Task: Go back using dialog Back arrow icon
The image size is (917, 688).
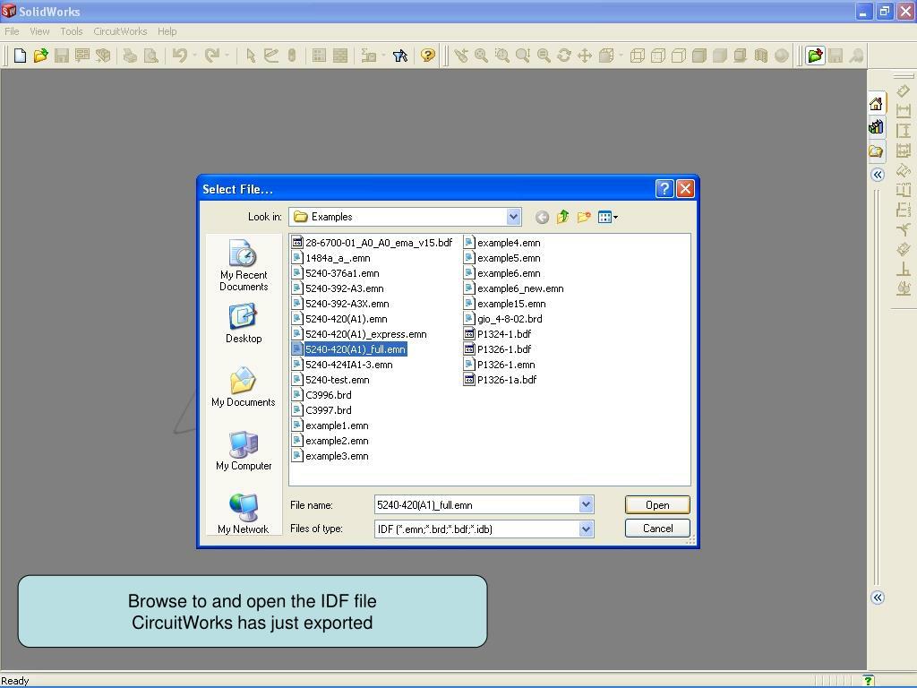Action: point(542,217)
